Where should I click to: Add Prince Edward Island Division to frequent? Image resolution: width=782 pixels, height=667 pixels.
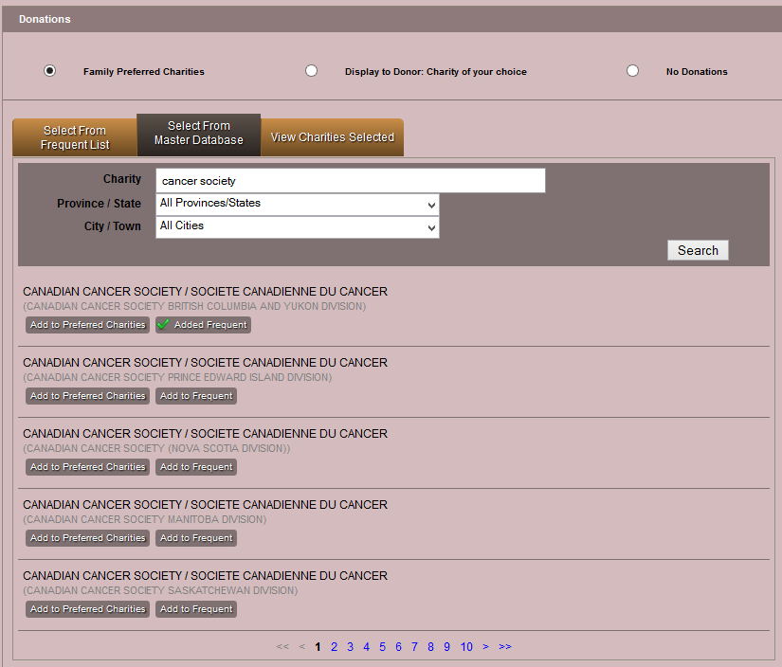tap(196, 396)
